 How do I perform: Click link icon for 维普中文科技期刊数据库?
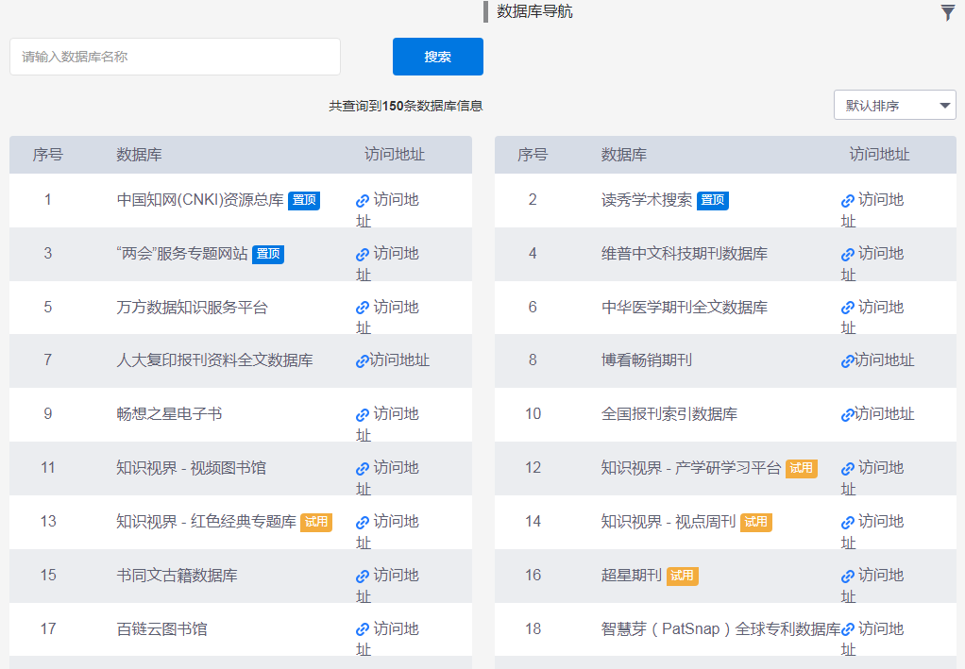(848, 255)
